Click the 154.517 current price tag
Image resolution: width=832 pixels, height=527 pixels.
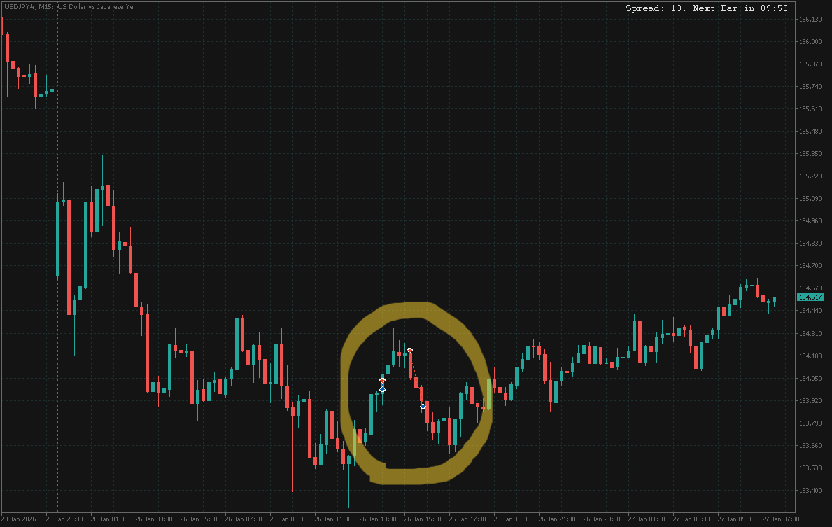pyautogui.click(x=810, y=297)
